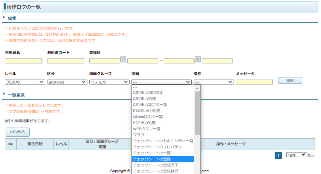
Task: Collapse the 一覧表示 section triangle
Action: [x=4, y=95]
